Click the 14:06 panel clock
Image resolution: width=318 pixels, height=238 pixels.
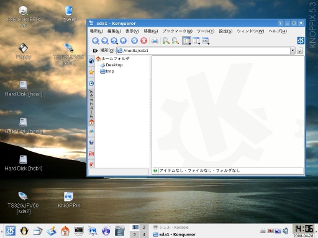point(304,229)
